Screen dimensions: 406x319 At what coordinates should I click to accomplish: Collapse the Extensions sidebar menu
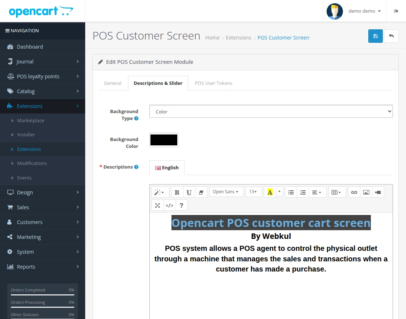[x=42, y=106]
